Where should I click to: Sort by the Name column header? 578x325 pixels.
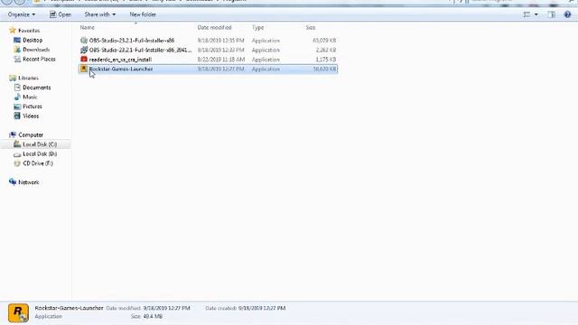[x=88, y=27]
